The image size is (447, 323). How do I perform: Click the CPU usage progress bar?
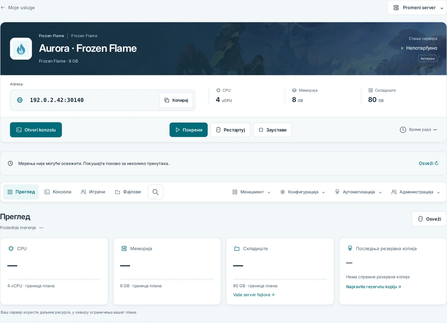[54, 279]
